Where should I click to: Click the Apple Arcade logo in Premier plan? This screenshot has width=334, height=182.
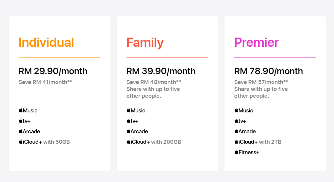coord(245,131)
